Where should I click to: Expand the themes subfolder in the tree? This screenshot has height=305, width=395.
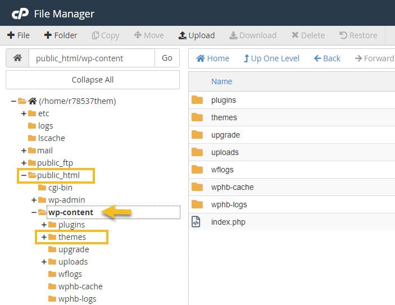[x=44, y=237]
